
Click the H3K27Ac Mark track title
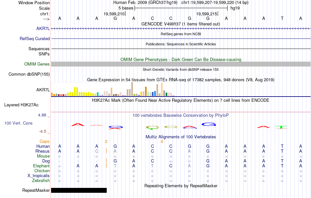pyautogui.click(x=180, y=100)
